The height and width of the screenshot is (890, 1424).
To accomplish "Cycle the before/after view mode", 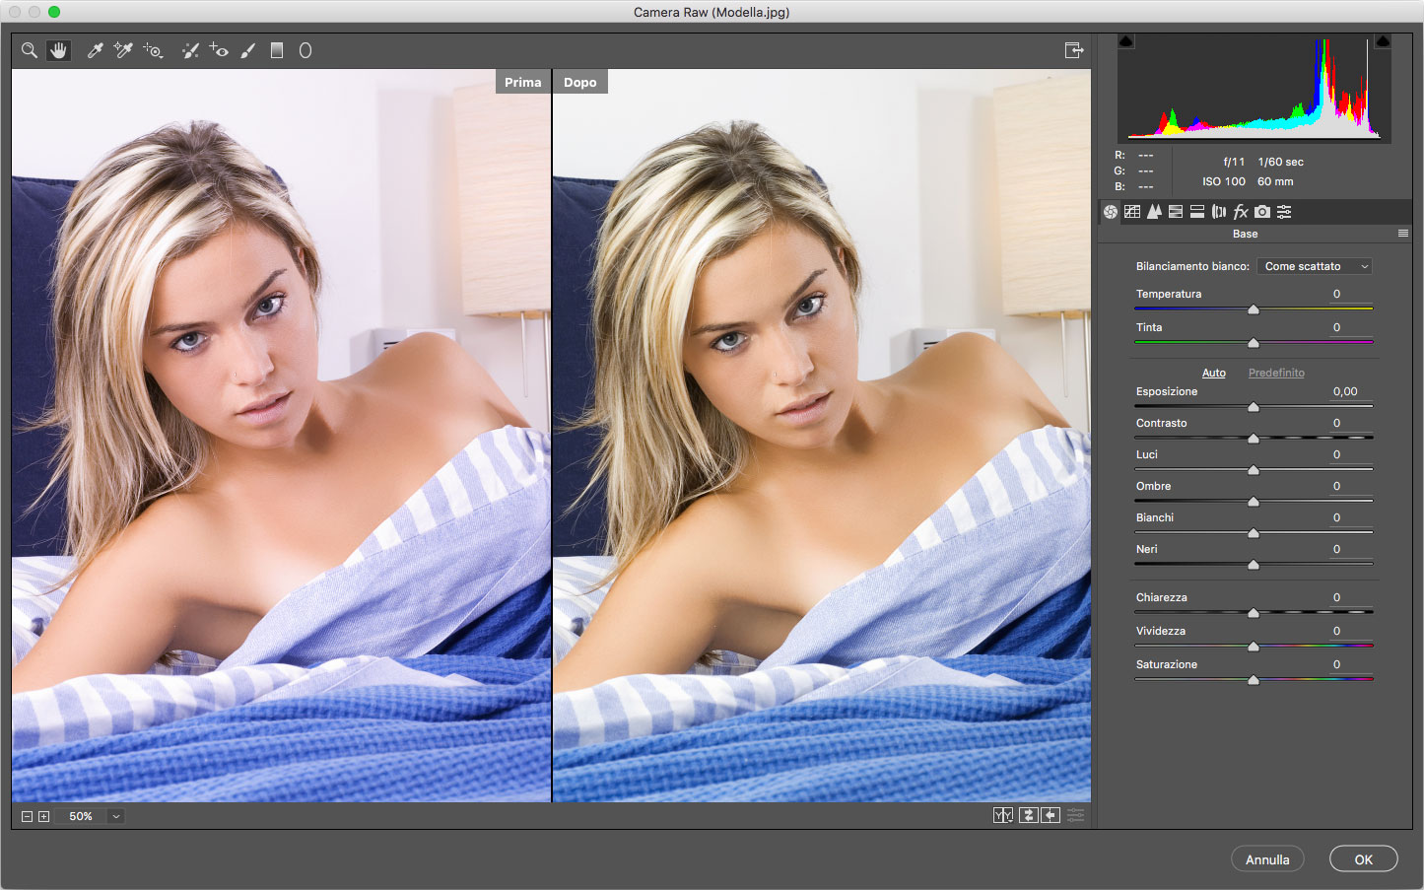I will coord(1003,815).
